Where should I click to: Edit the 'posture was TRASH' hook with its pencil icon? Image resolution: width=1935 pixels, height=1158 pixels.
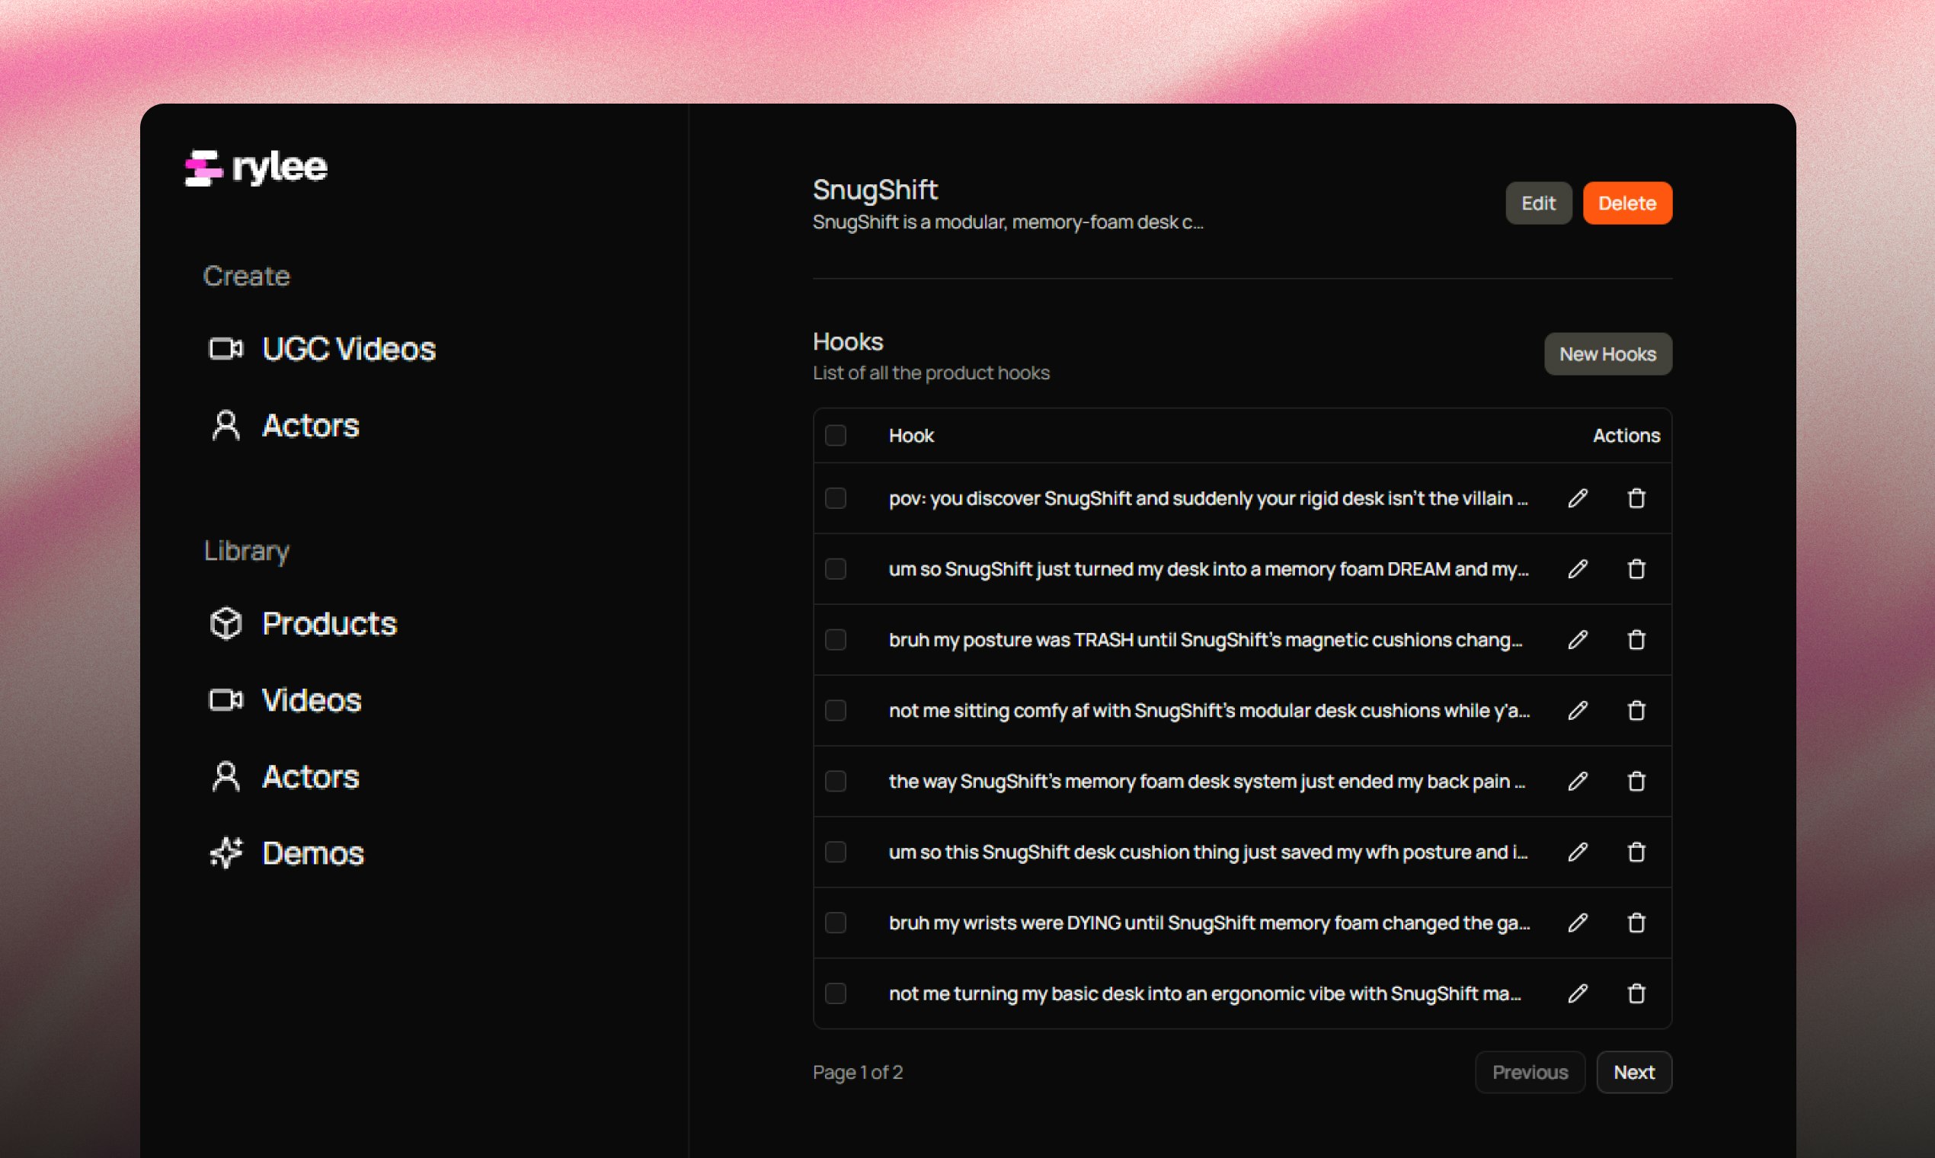tap(1577, 640)
